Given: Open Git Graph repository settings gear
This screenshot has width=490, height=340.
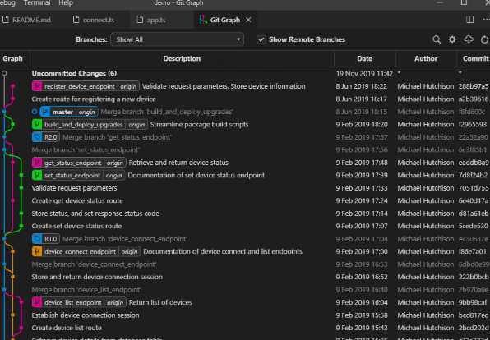Looking at the screenshot, I should point(452,39).
